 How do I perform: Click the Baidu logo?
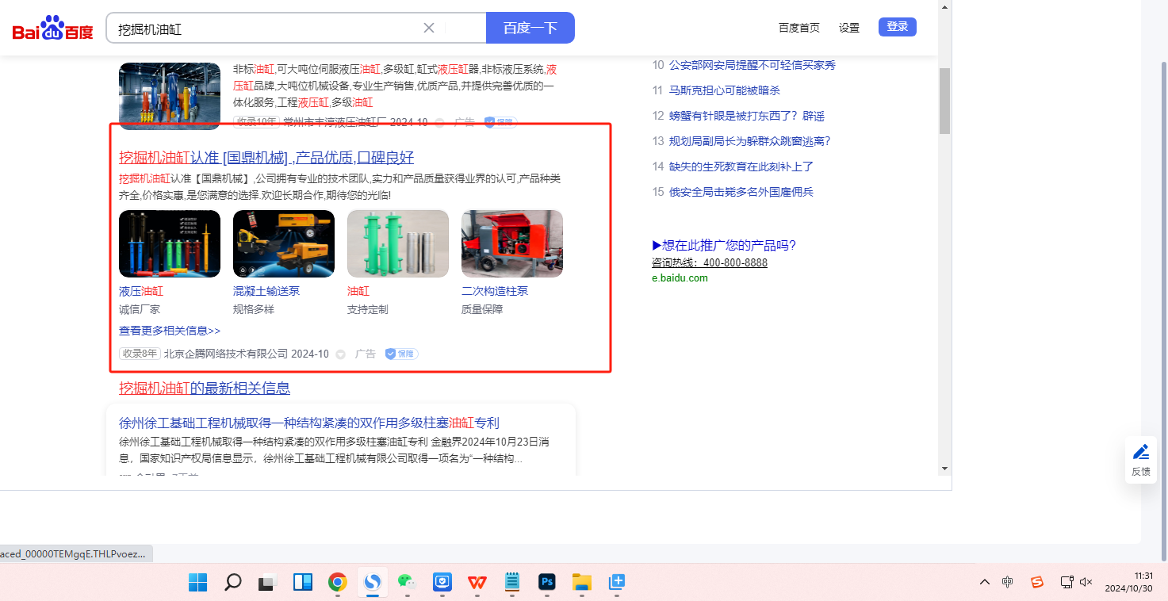[53, 29]
